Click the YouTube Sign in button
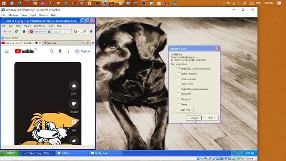This screenshot has height=161, width=286. (83, 51)
